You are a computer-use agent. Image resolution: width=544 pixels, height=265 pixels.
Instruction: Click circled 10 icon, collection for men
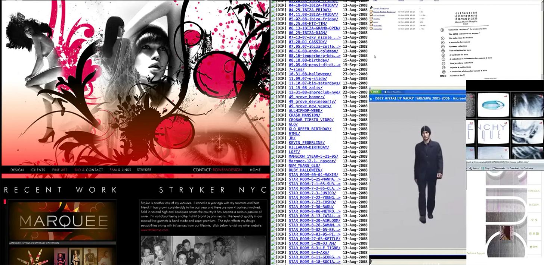coord(442,50)
